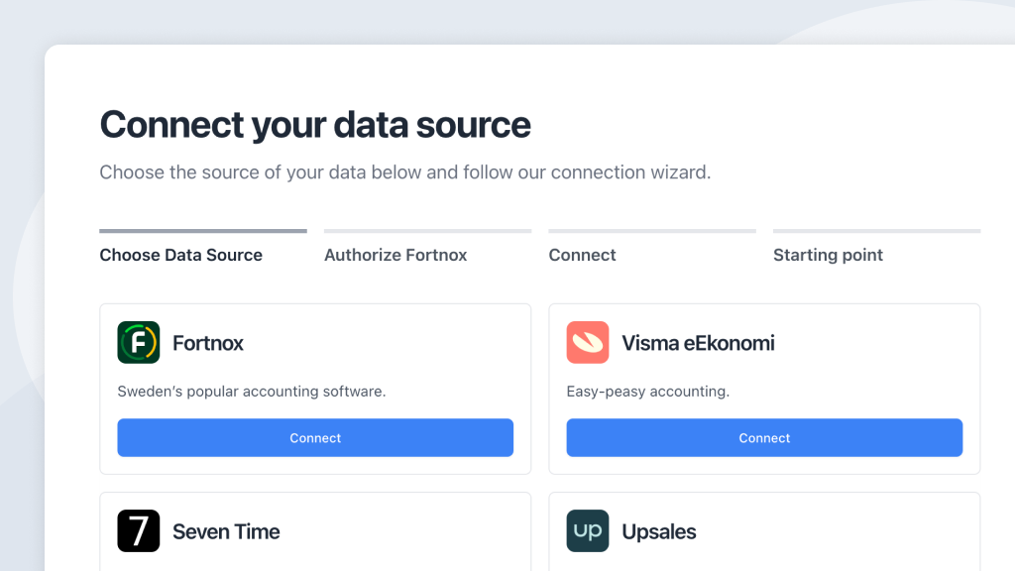Click the Upsales card
The width and height of the screenshot is (1015, 571).
click(764, 530)
